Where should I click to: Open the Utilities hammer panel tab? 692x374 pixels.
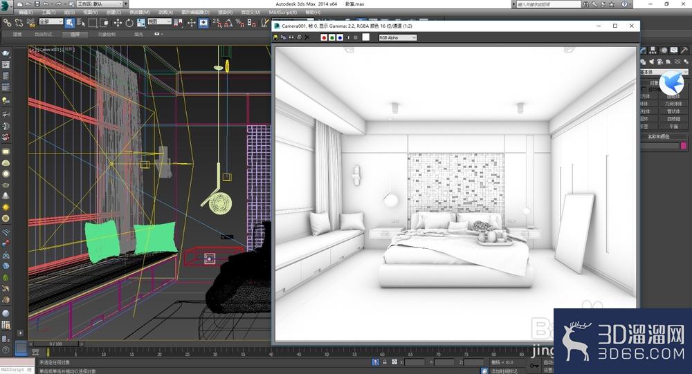coord(684,50)
